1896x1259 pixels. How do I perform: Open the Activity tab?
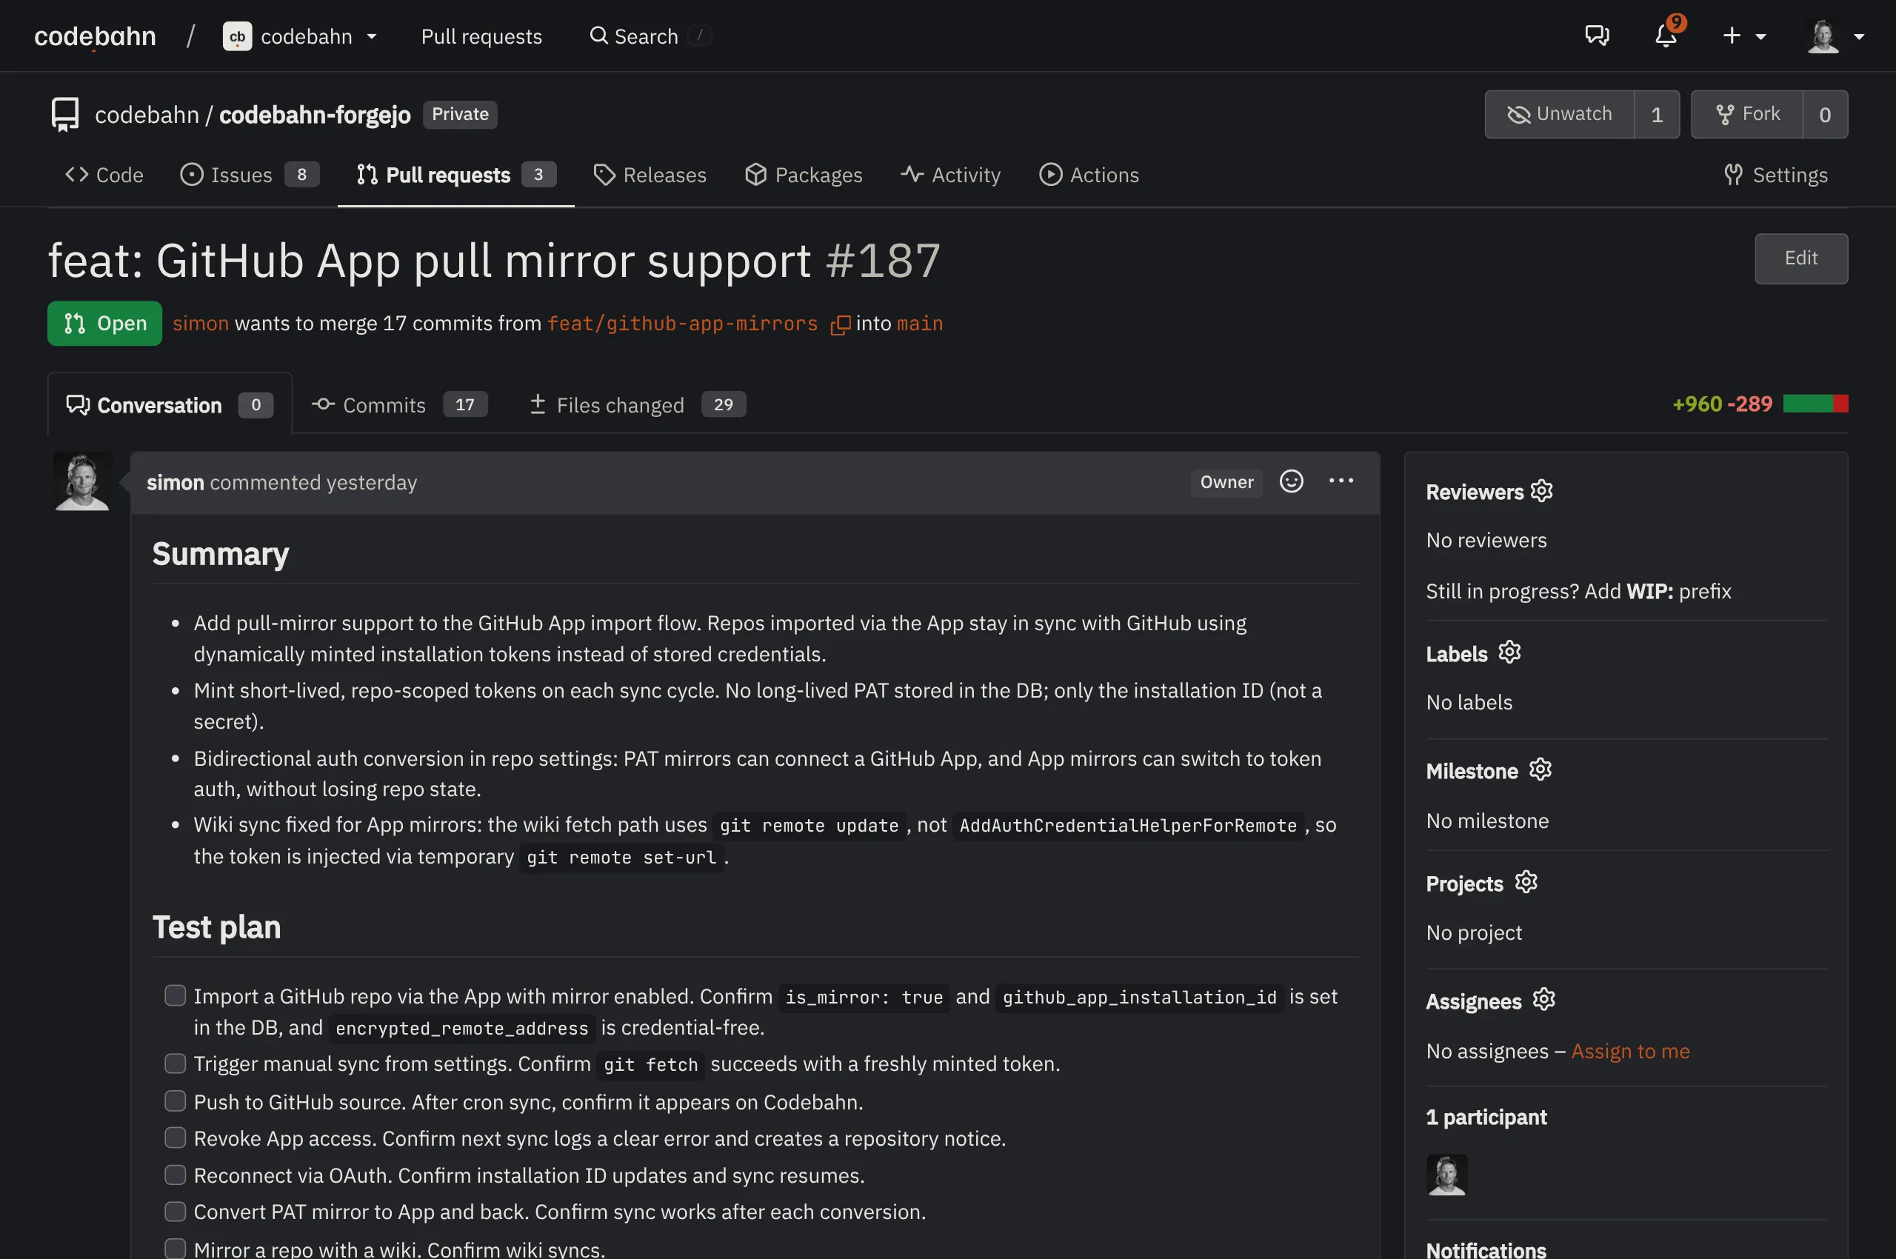[x=950, y=175]
